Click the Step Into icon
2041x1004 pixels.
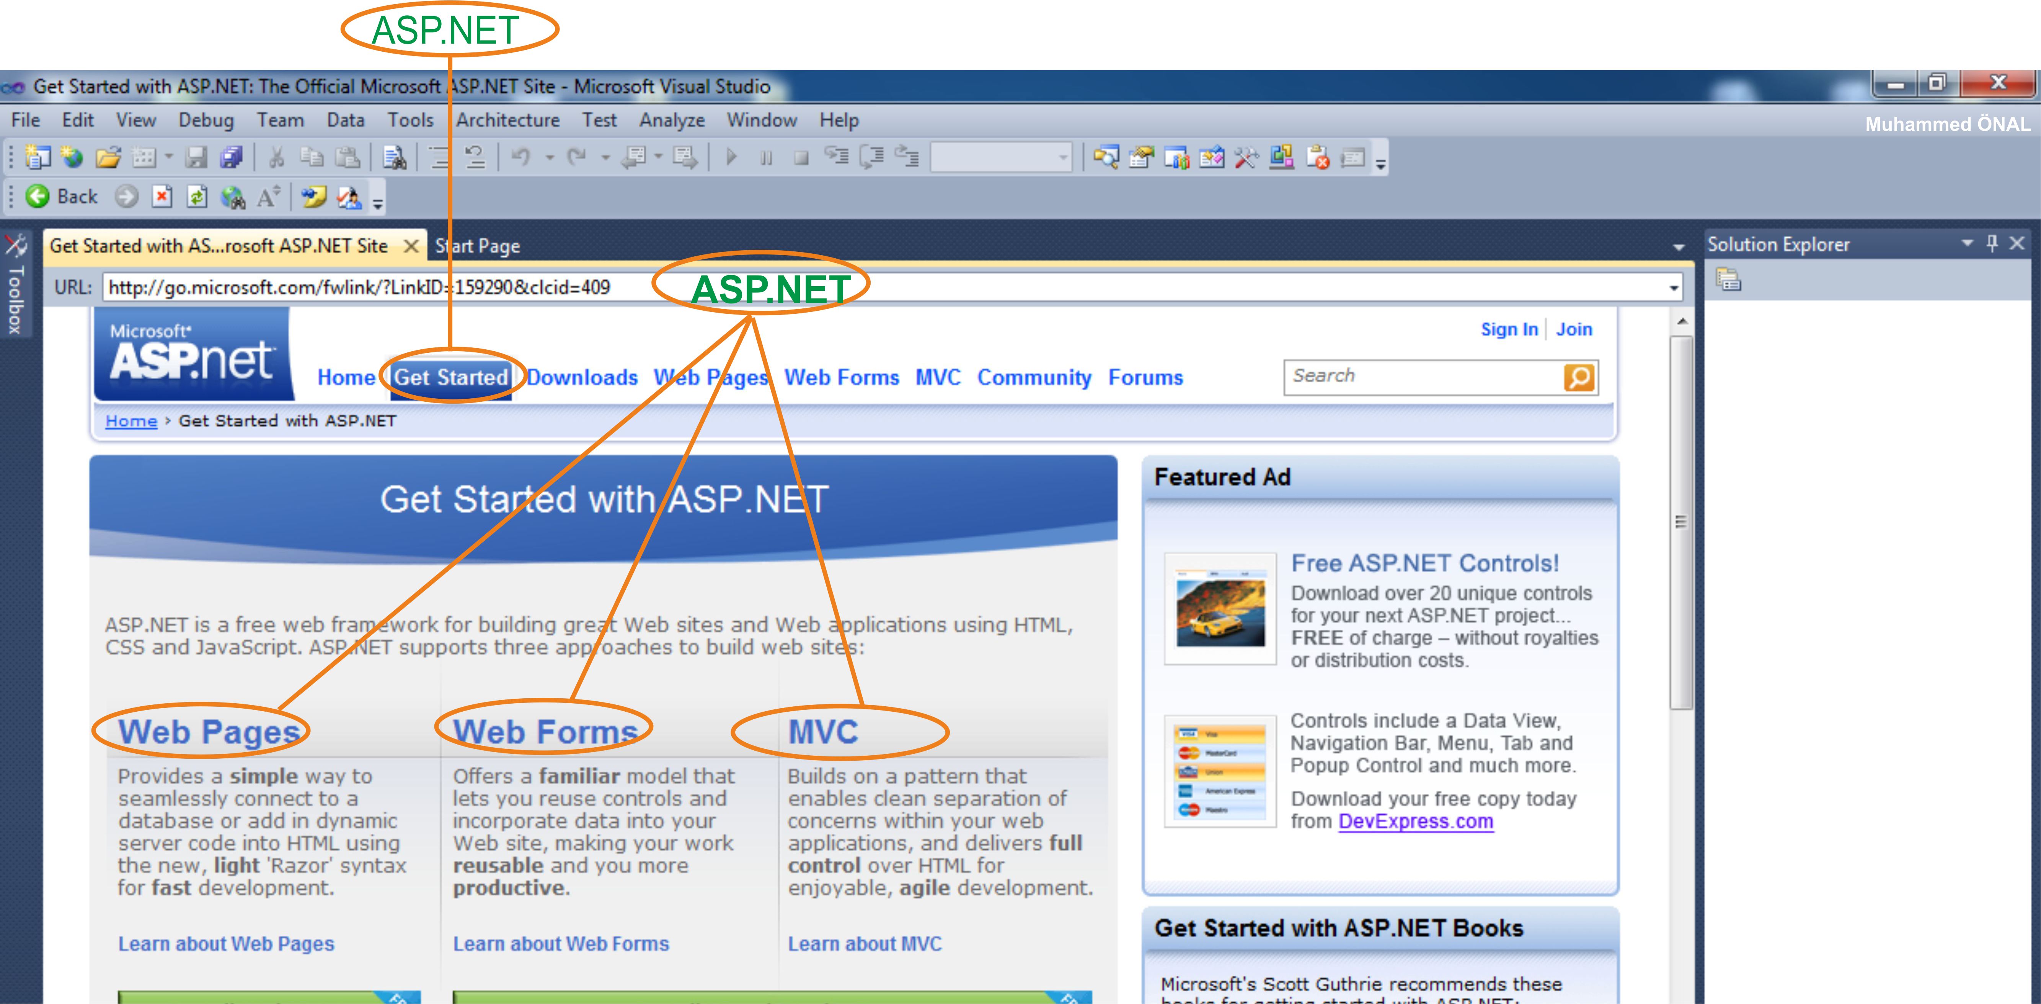tap(836, 155)
